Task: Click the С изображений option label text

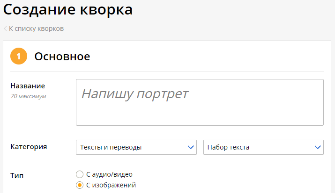Action: click(111, 185)
